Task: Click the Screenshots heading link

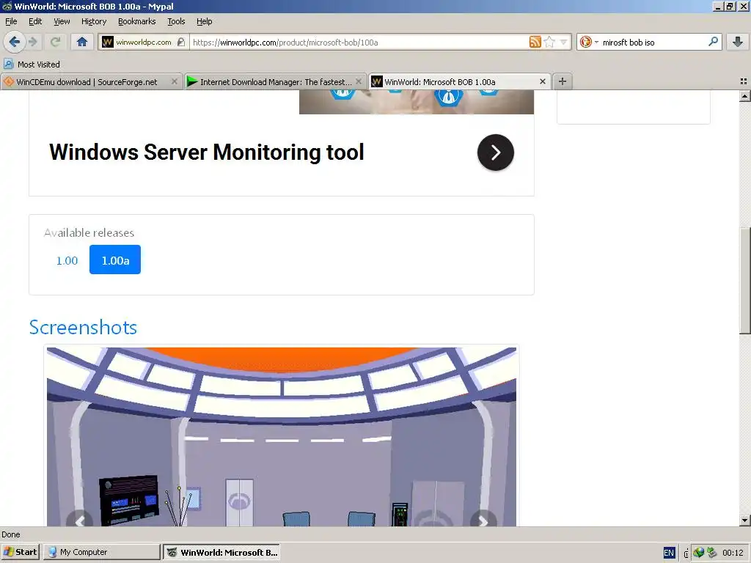Action: point(83,328)
